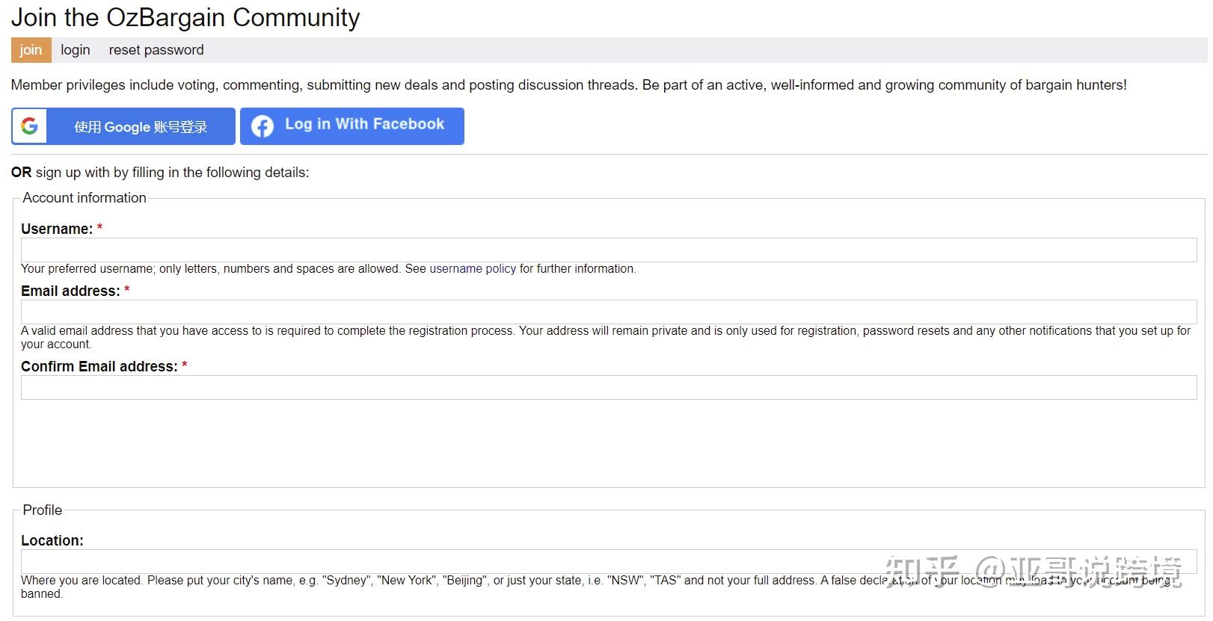Open the reset password tab

(156, 50)
